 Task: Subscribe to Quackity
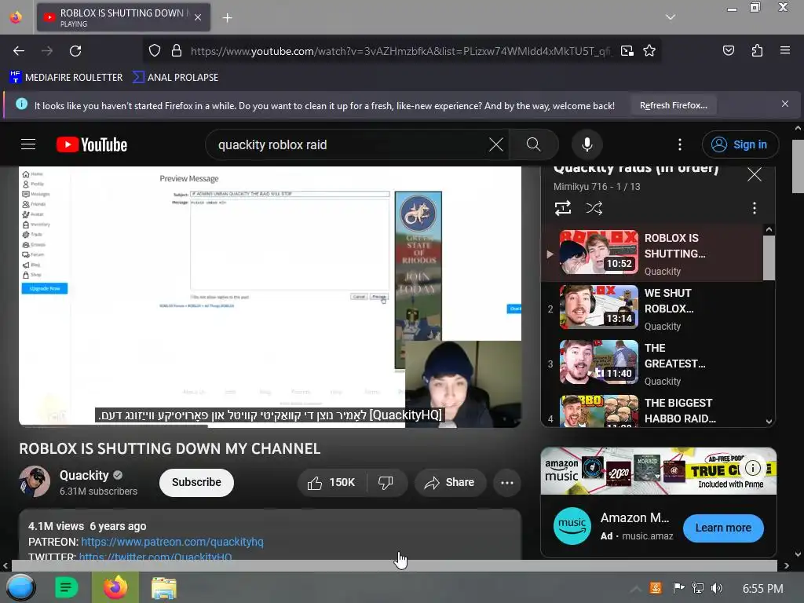(196, 483)
